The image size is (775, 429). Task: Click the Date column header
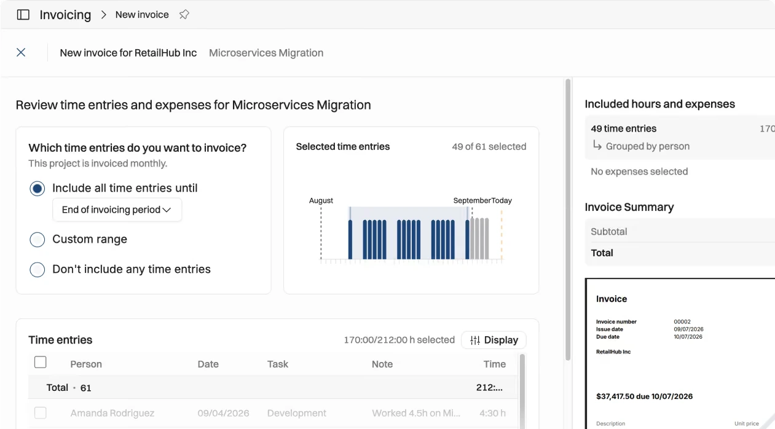pyautogui.click(x=208, y=364)
